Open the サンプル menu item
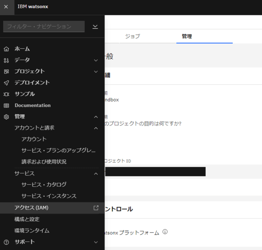The width and height of the screenshot is (262, 250). point(25,94)
